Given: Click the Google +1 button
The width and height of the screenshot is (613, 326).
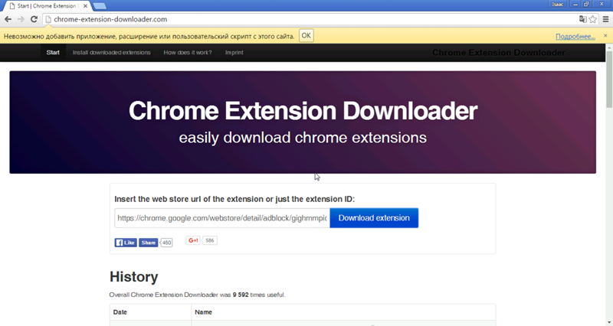Looking at the screenshot, I should (x=193, y=240).
